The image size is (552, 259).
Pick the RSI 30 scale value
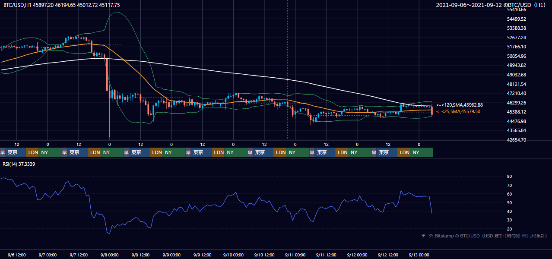(x=510, y=220)
